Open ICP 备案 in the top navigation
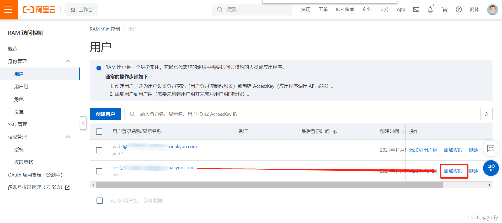This screenshot has height=223, width=502. pyautogui.click(x=345, y=10)
